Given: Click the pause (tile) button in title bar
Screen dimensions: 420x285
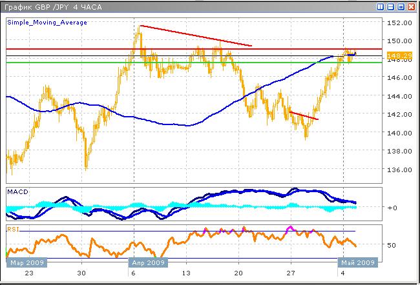Looking at the screenshot, I should [x=381, y=6].
